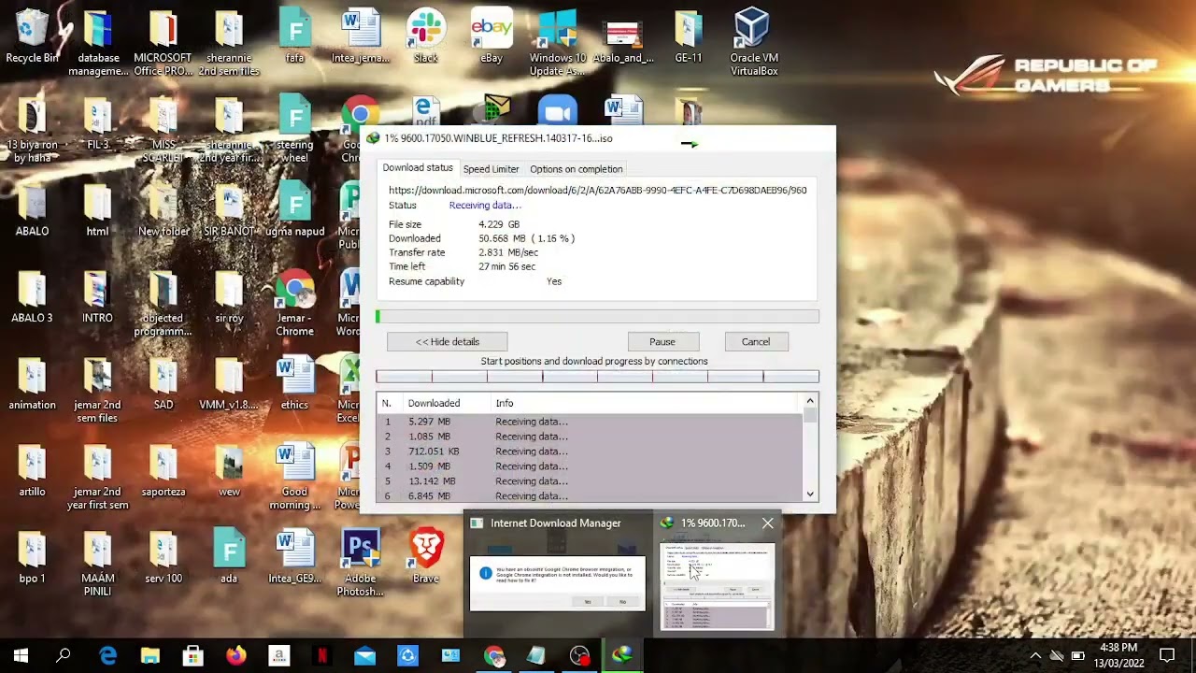Open taskbar search magnifier

point(64,656)
